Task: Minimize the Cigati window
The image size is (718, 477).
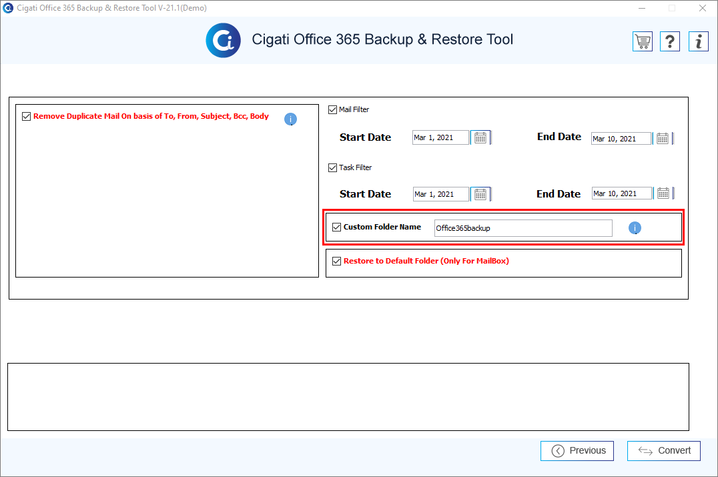Action: pyautogui.click(x=642, y=8)
